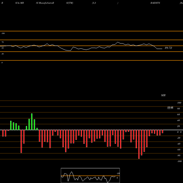This screenshot has height=183, width=183.
Task: Click the 30 label on RSI axis
Action: [x=3, y=54]
